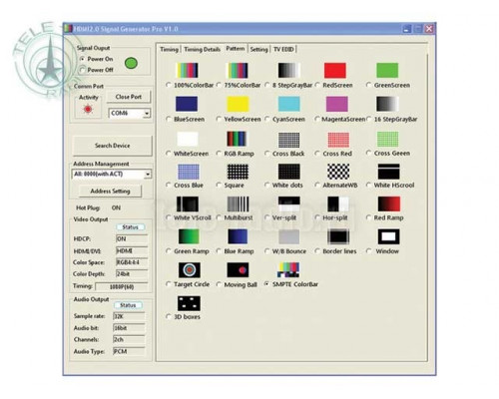Click the Square grid pattern thumbnail
499x399 pixels.
tap(238, 172)
